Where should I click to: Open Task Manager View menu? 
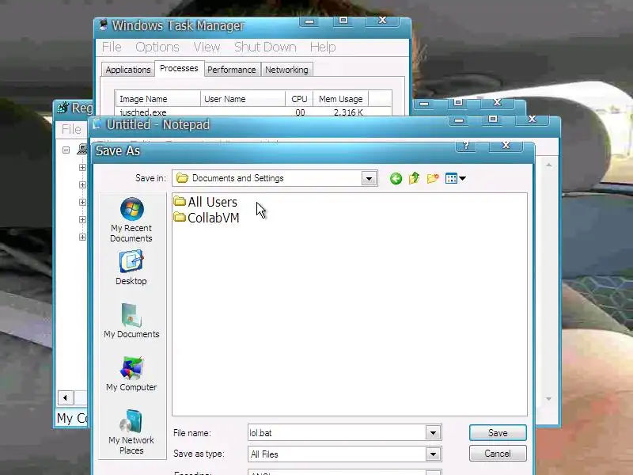click(x=207, y=47)
